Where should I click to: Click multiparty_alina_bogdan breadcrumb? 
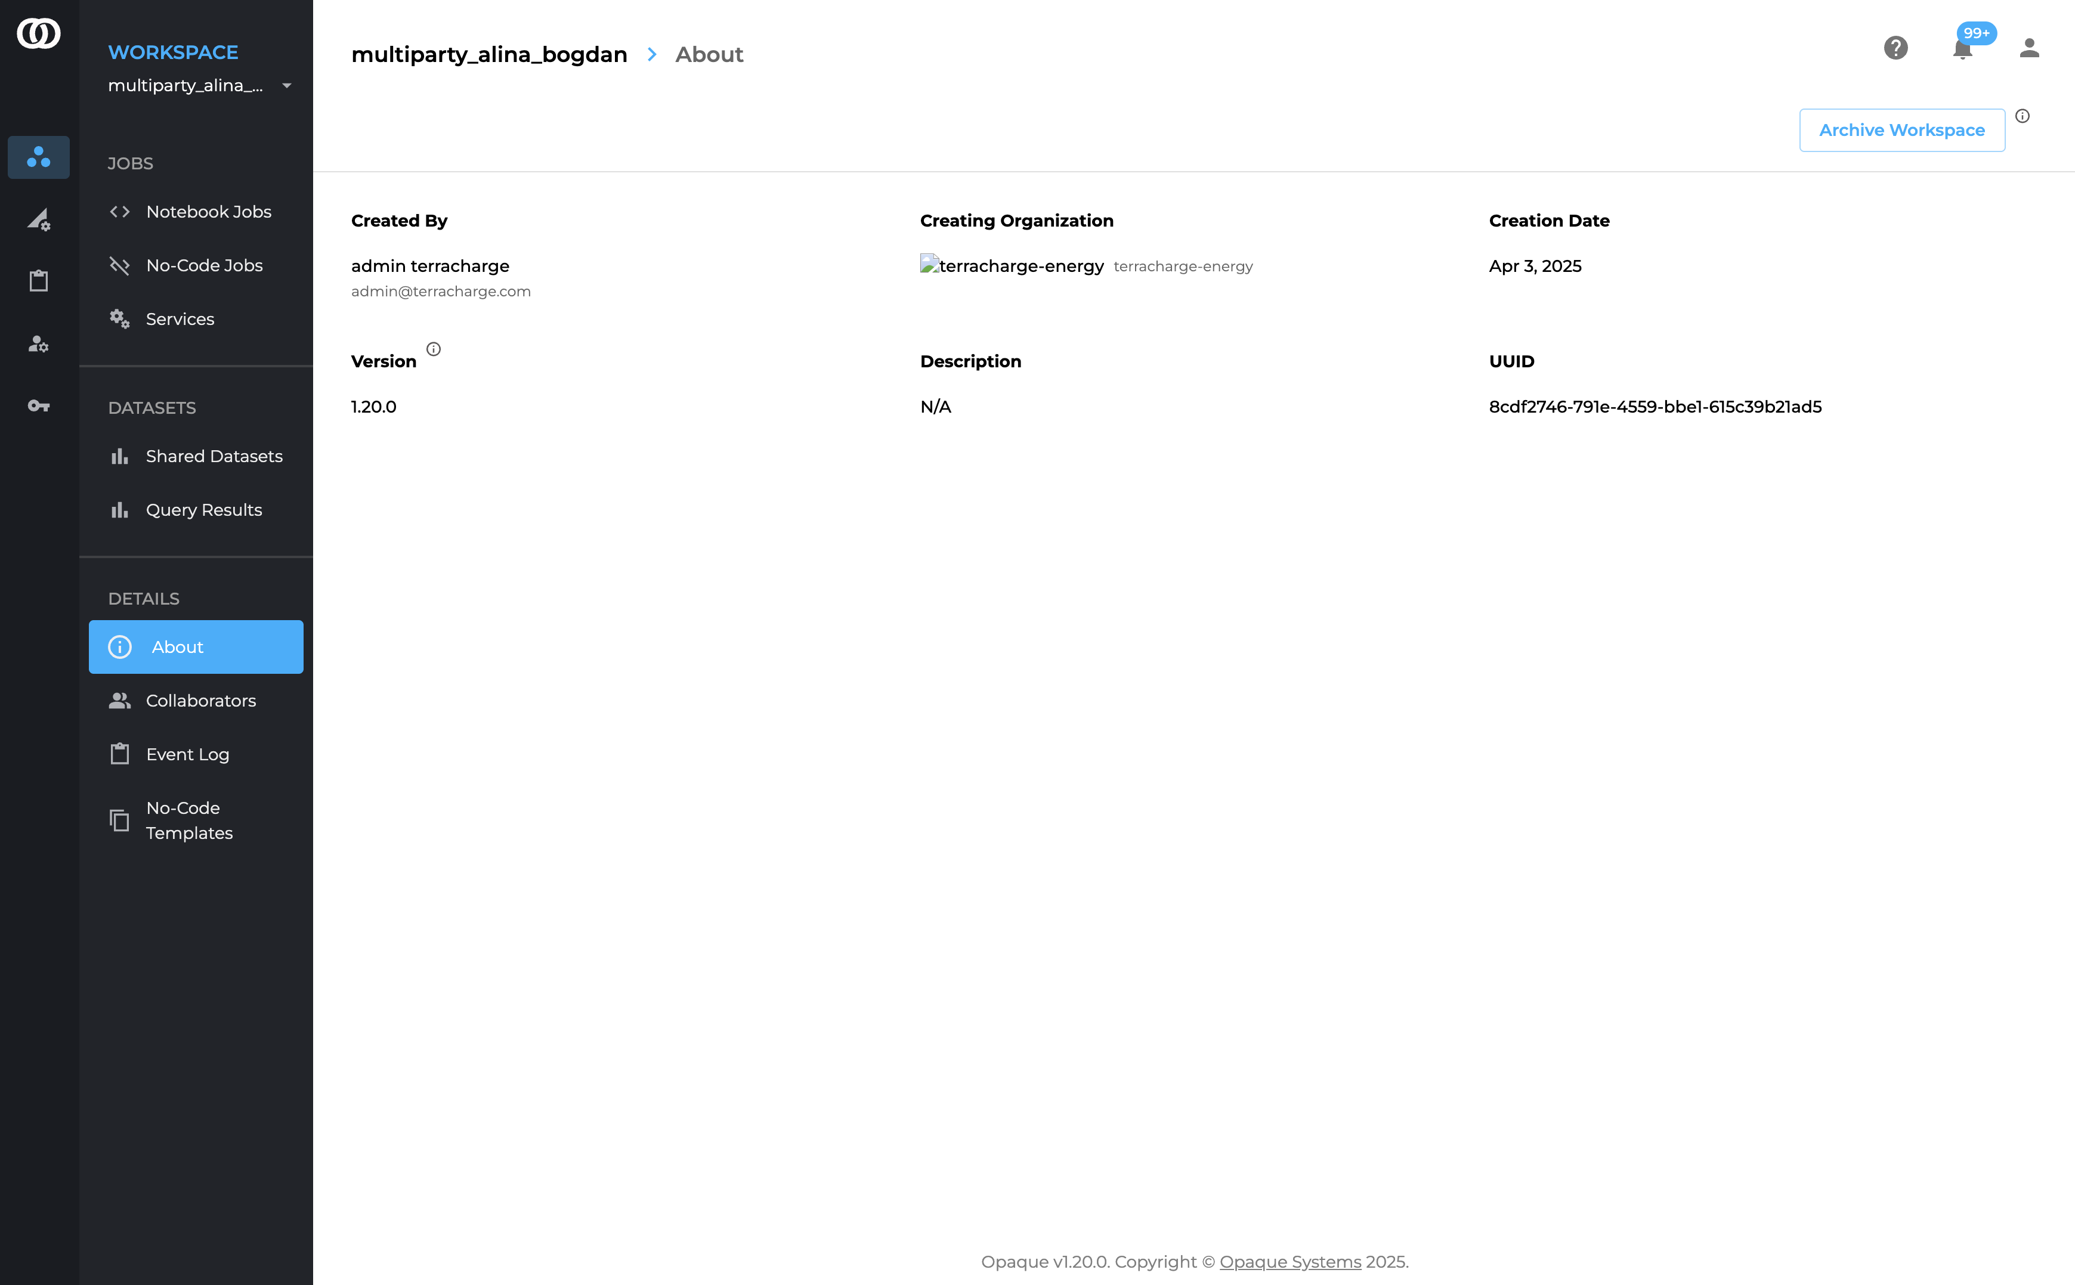(x=489, y=54)
